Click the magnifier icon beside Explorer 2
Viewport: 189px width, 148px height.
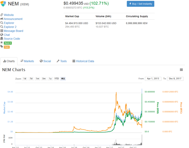pos(2,27)
